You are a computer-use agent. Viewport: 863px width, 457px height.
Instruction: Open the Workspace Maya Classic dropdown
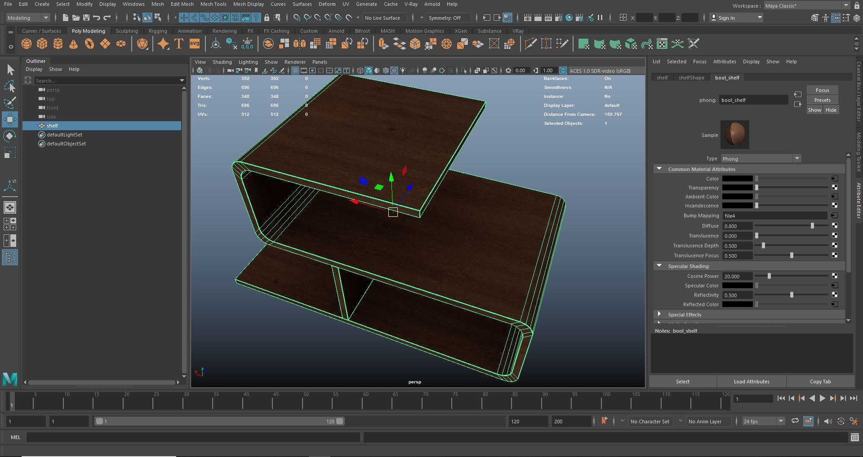click(807, 5)
